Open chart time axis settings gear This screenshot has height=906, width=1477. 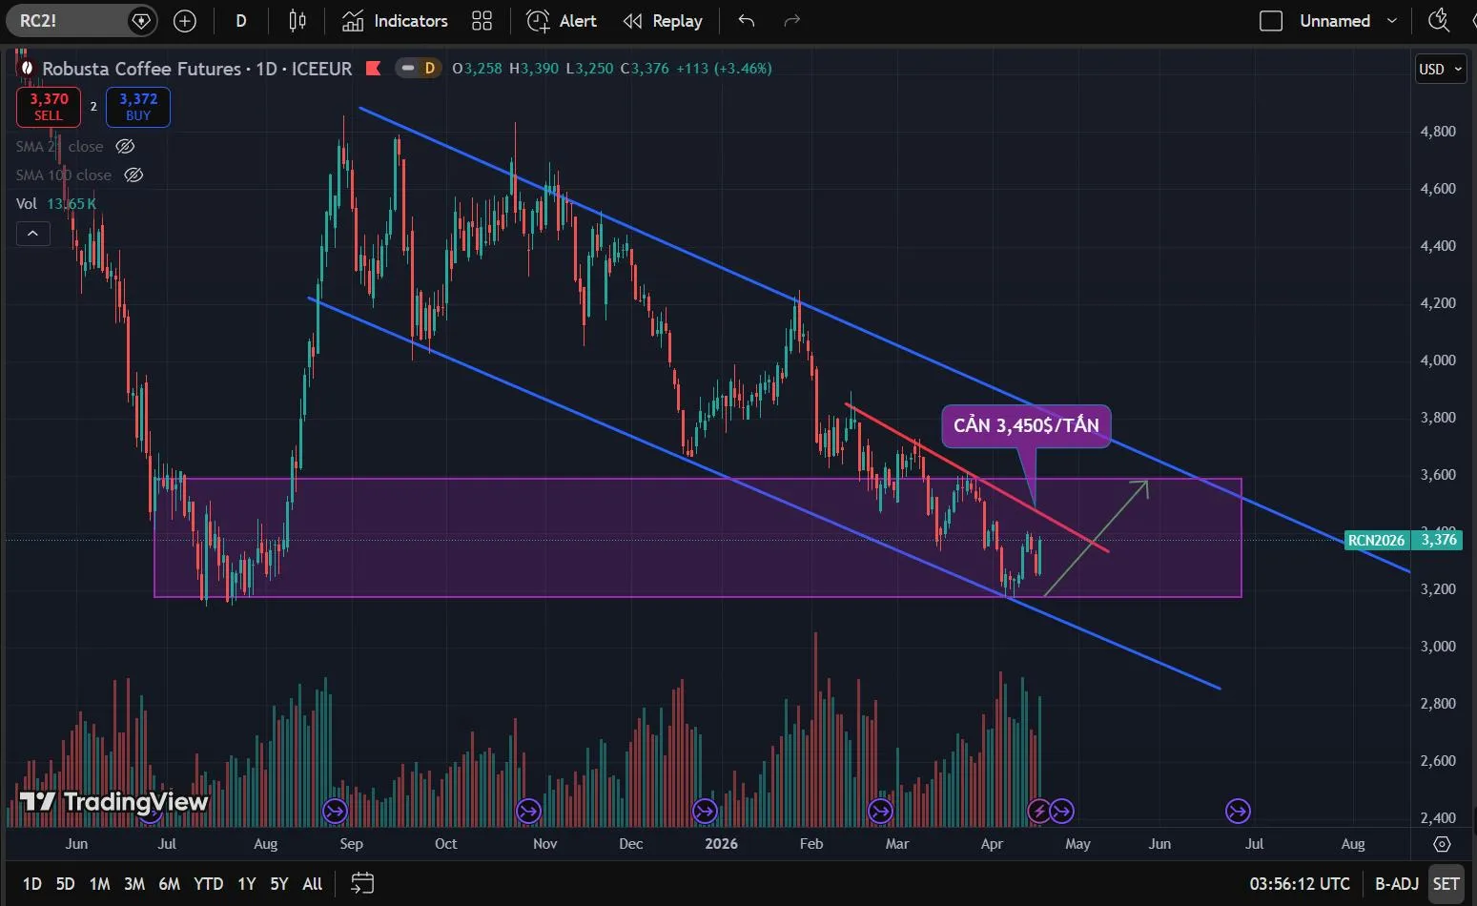tap(1442, 844)
